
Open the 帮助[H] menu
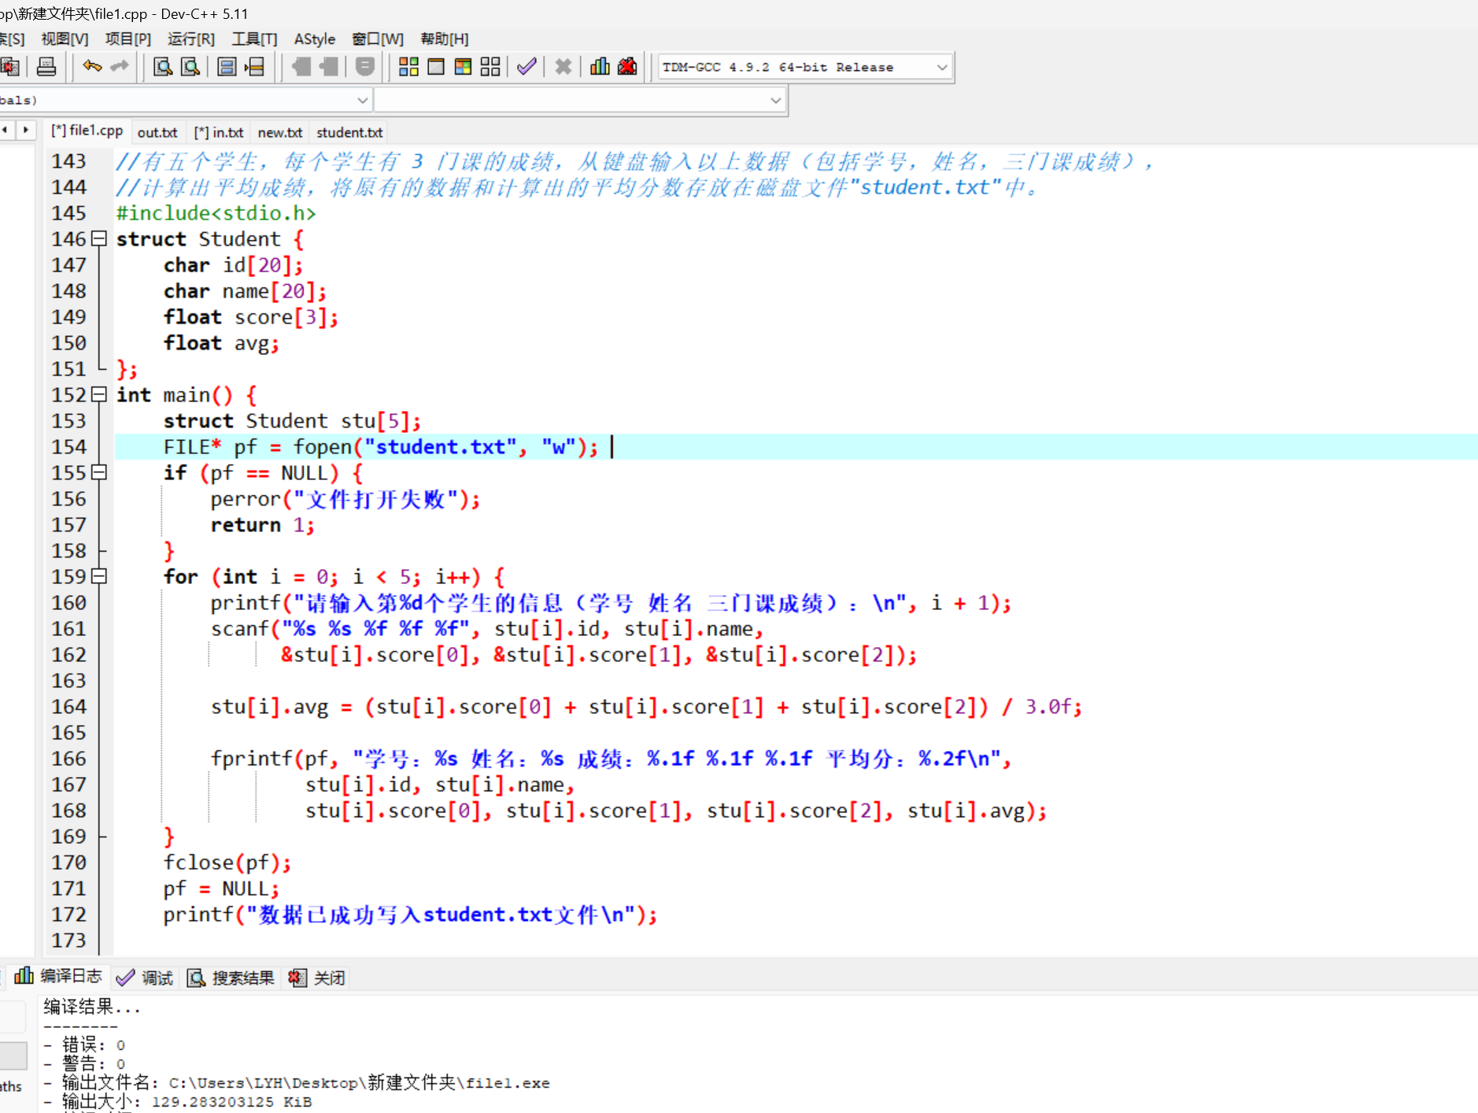click(445, 39)
